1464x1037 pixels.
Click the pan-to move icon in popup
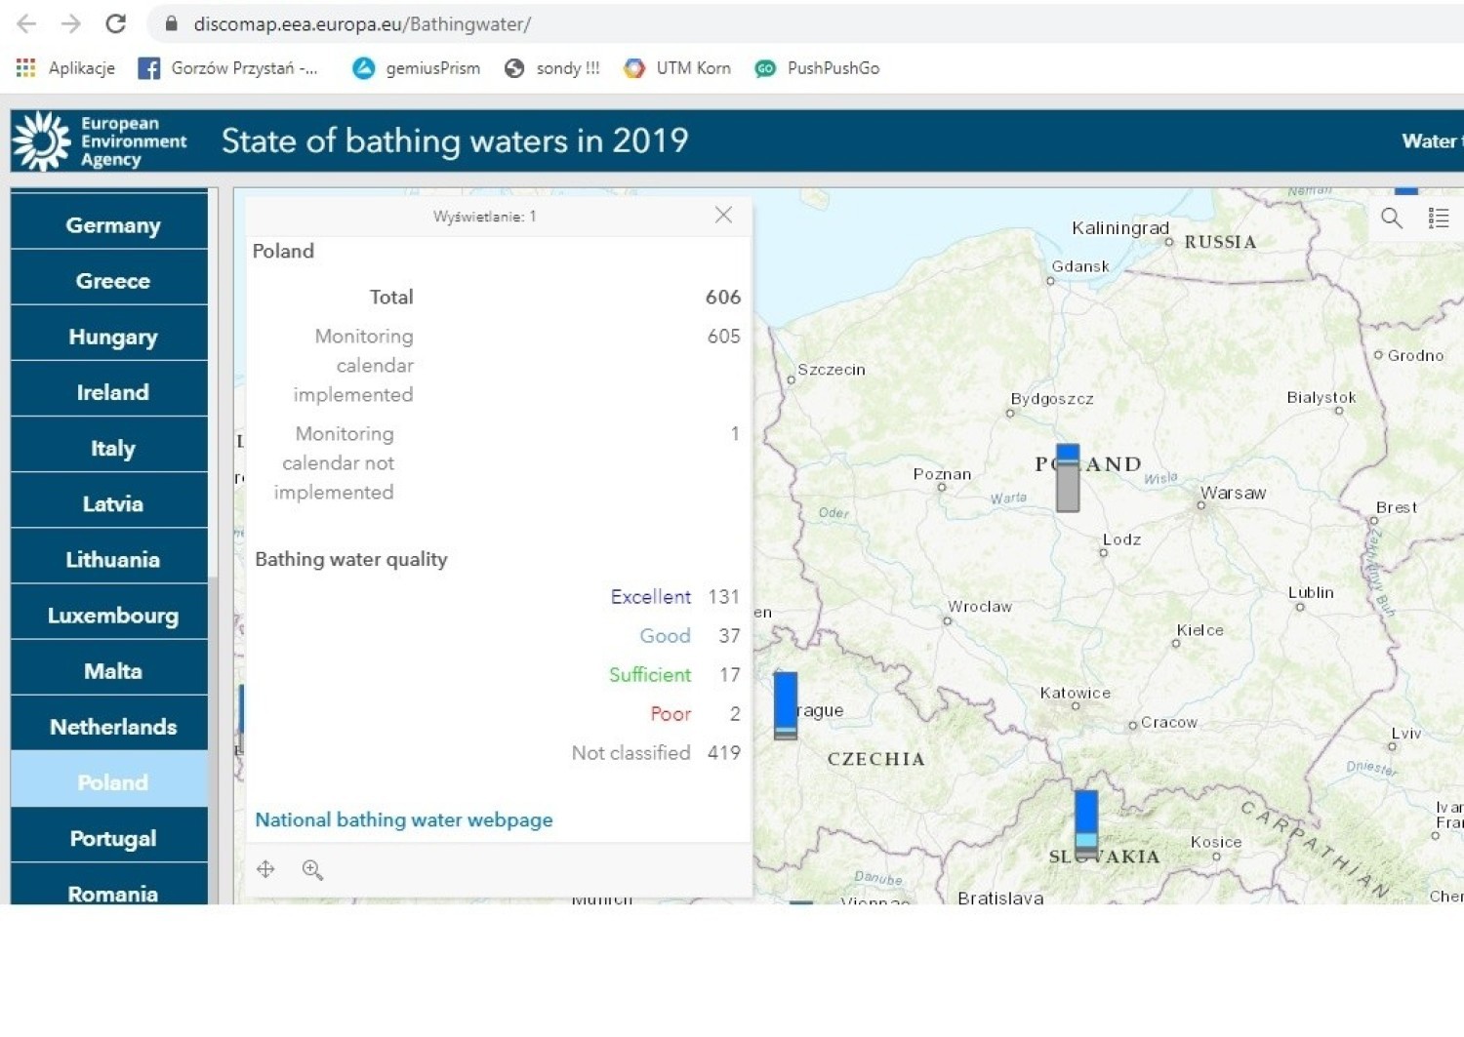(265, 868)
